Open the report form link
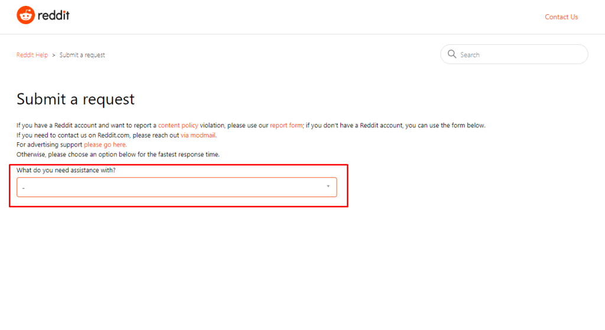Screen dimensions: 605x330 [286, 125]
